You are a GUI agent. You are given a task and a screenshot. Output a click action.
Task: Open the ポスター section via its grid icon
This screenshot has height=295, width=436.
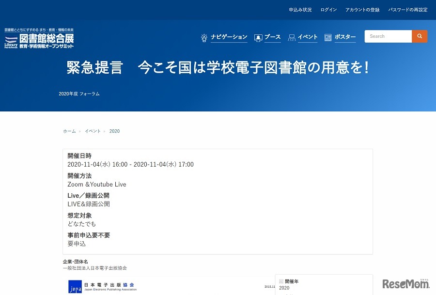pos(328,37)
